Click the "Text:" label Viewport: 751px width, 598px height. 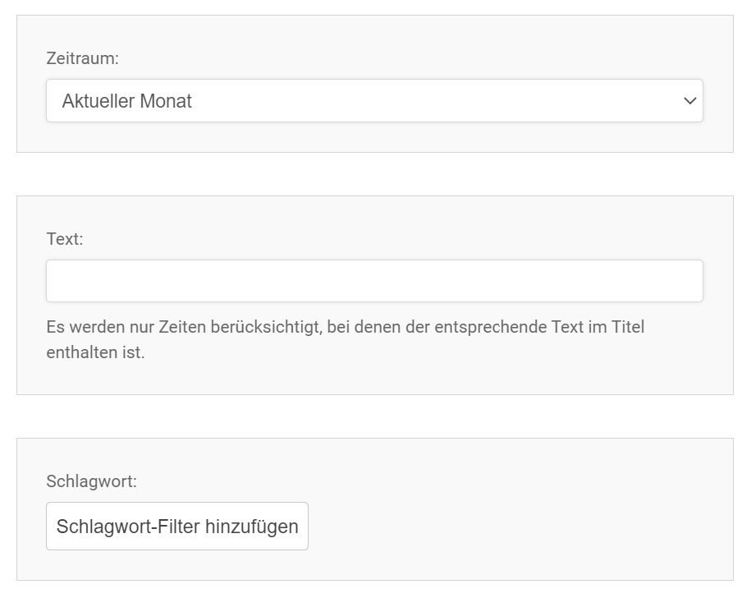(65, 239)
